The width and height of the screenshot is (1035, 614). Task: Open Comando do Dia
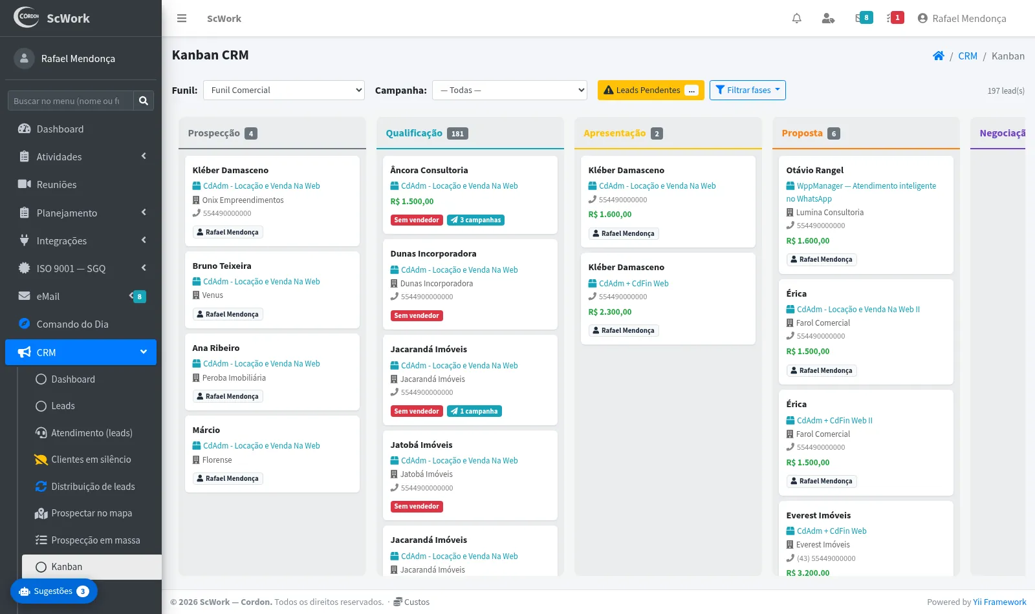pos(81,324)
